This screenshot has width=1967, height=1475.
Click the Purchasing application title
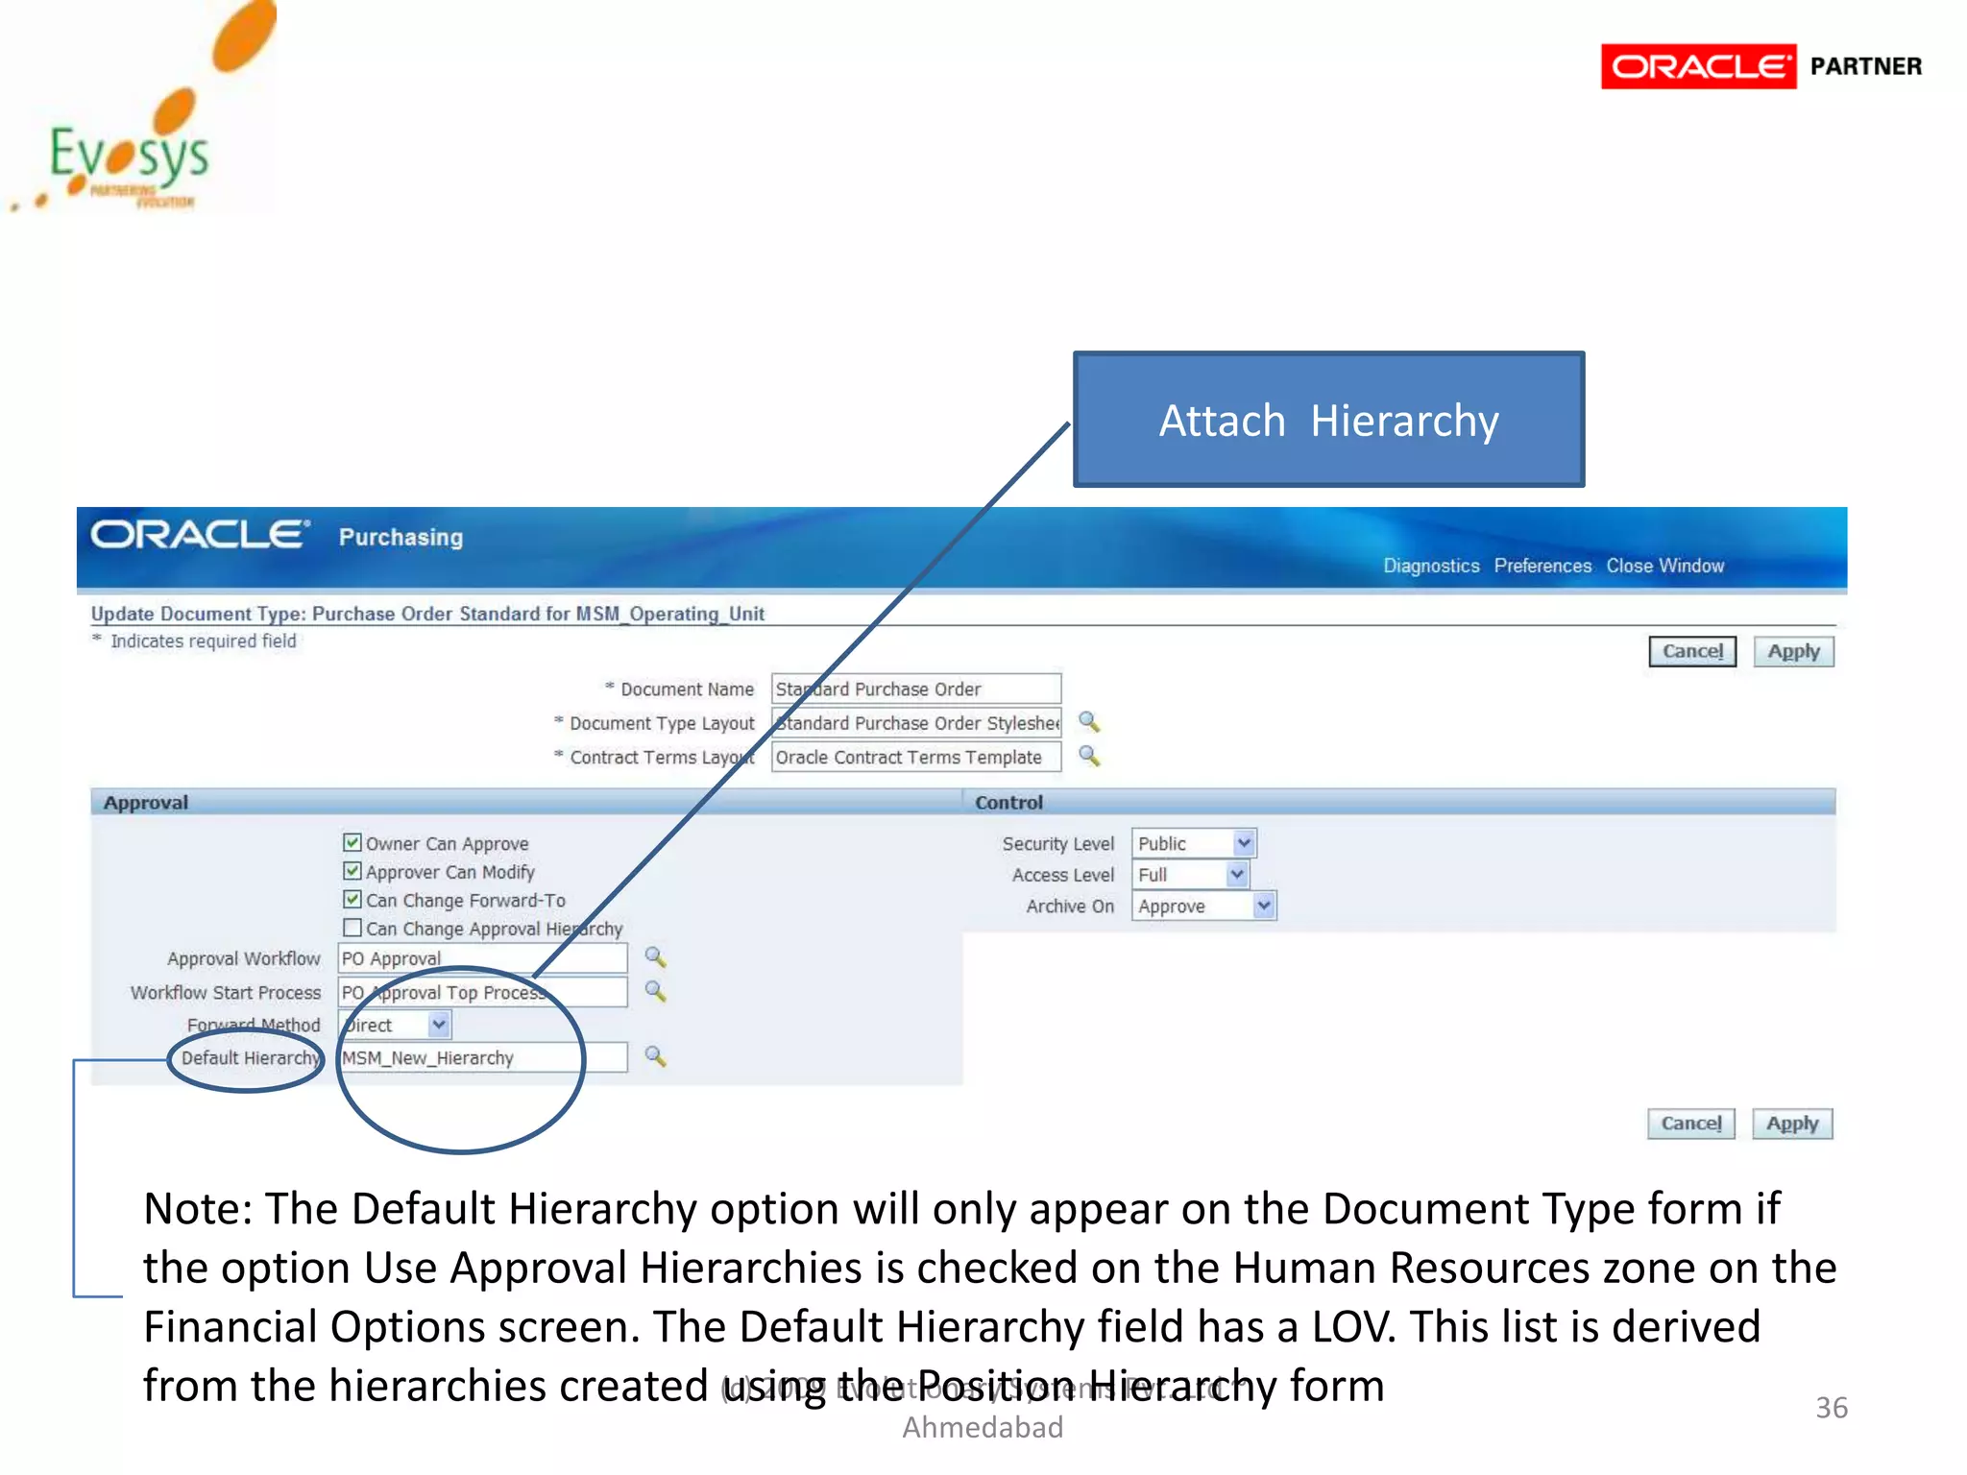click(x=401, y=537)
